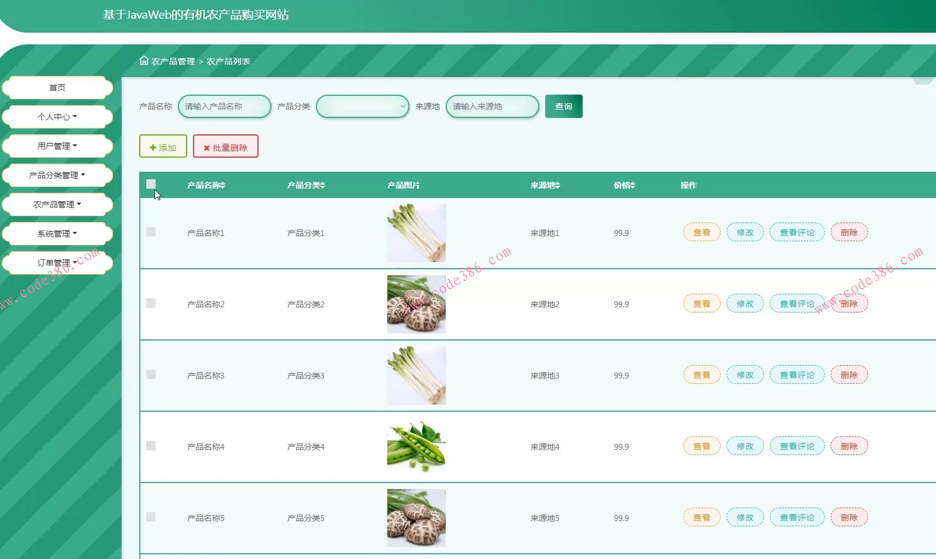Toggle the select-all checkbox in table header

pos(151,183)
